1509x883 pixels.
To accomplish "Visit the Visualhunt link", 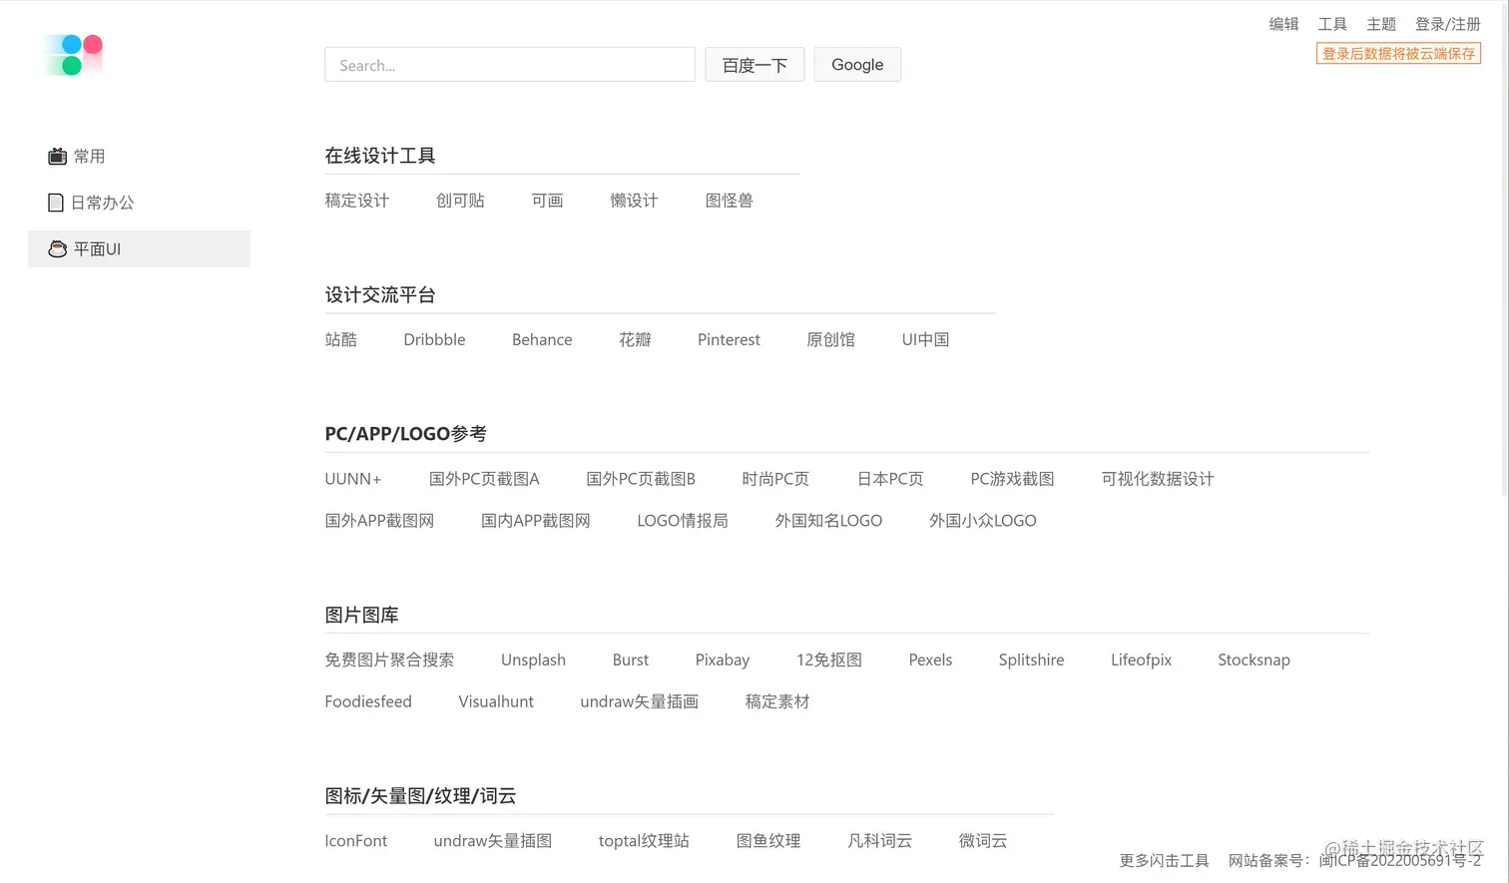I will point(496,702).
